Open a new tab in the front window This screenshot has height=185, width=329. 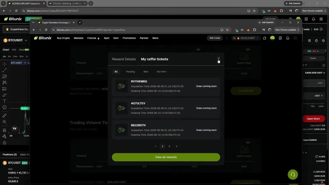80,22
